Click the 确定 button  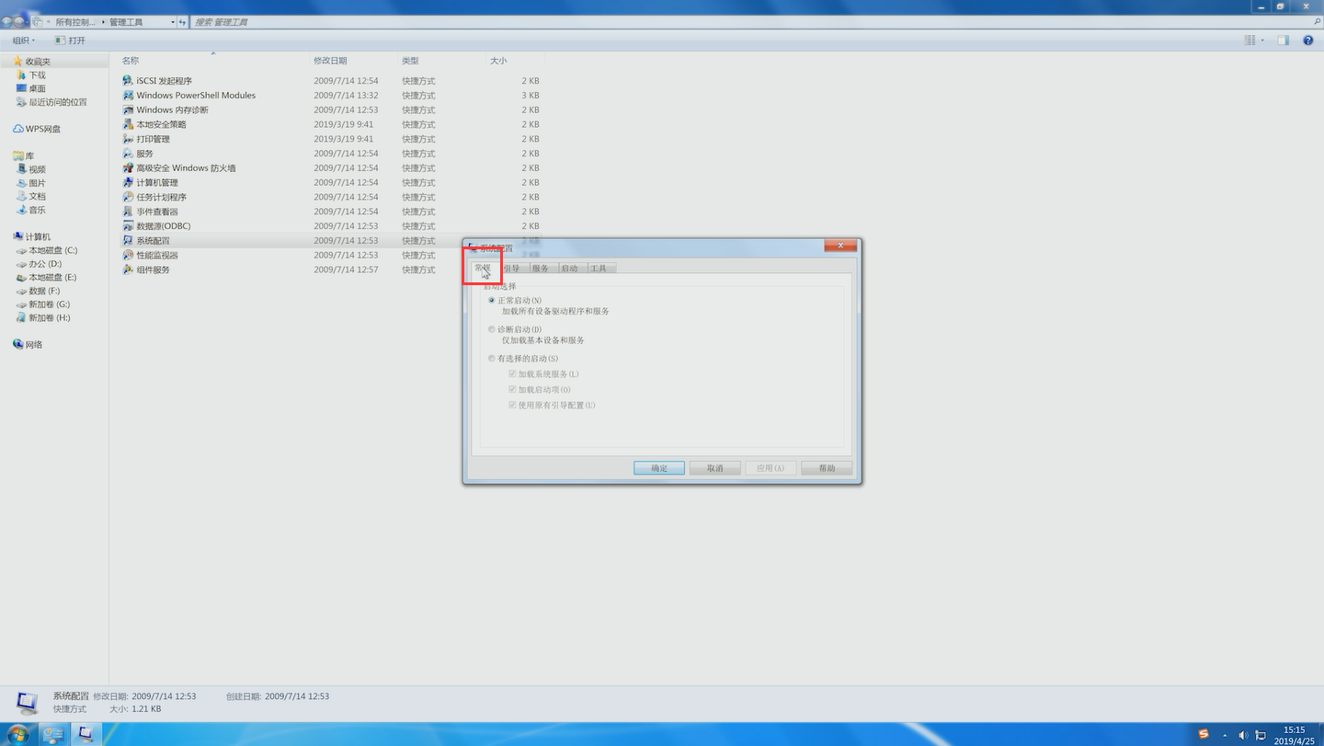point(659,468)
